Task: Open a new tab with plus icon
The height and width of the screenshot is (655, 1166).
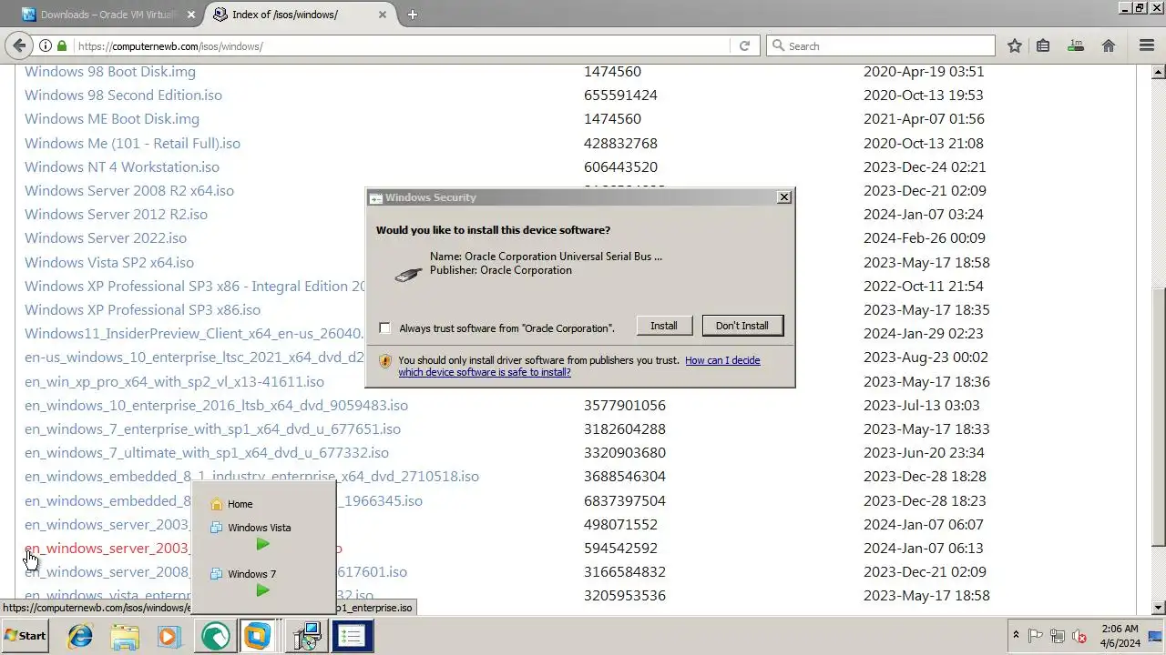Action: [413, 15]
